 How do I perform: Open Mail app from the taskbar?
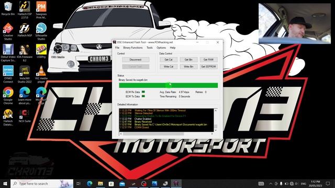click(x=122, y=183)
